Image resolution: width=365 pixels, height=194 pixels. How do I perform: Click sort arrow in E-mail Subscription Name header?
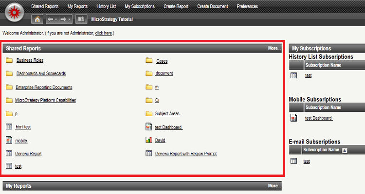[345, 150]
